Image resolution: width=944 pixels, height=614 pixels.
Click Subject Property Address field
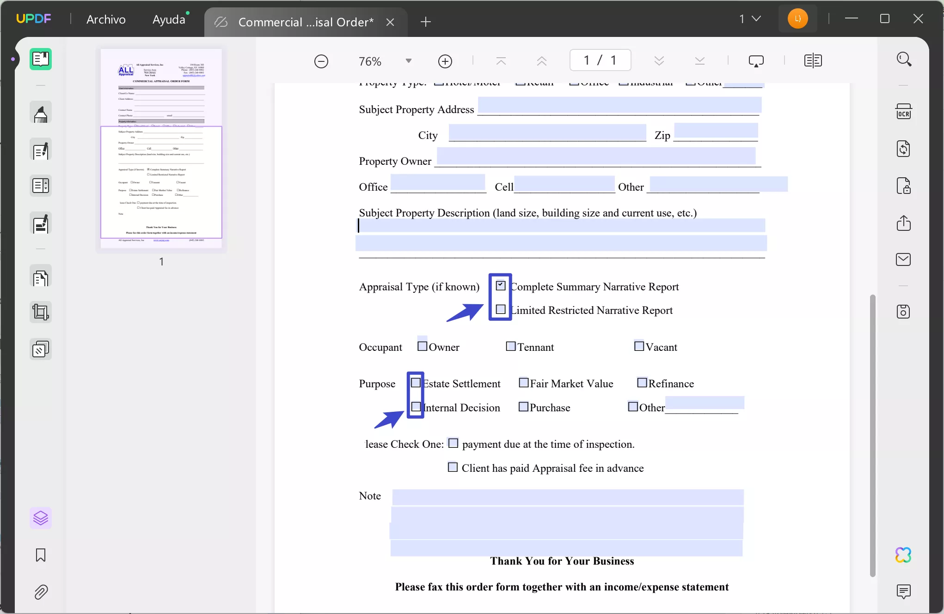coord(620,105)
